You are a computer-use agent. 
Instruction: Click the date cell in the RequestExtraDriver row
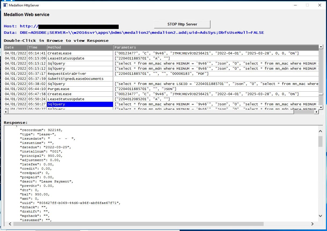pos(16,74)
